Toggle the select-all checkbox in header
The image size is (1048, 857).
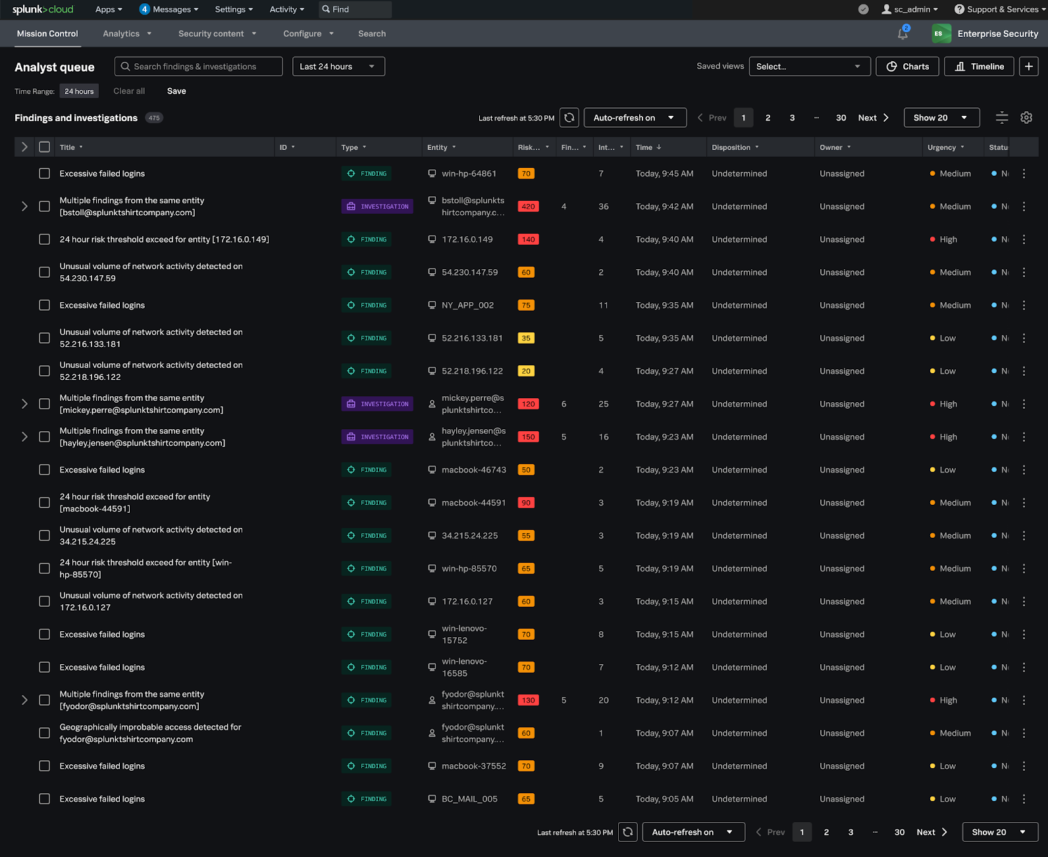click(44, 147)
